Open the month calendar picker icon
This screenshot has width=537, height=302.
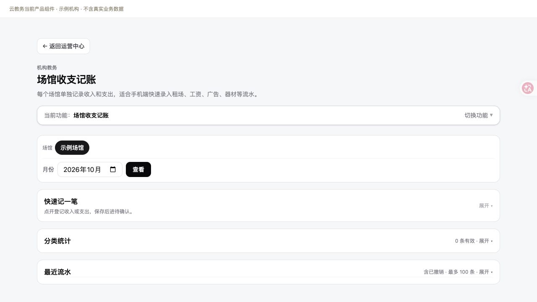click(x=113, y=169)
